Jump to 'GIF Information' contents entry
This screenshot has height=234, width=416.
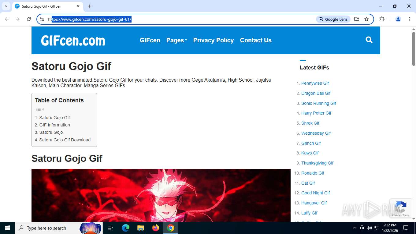pyautogui.click(x=52, y=125)
